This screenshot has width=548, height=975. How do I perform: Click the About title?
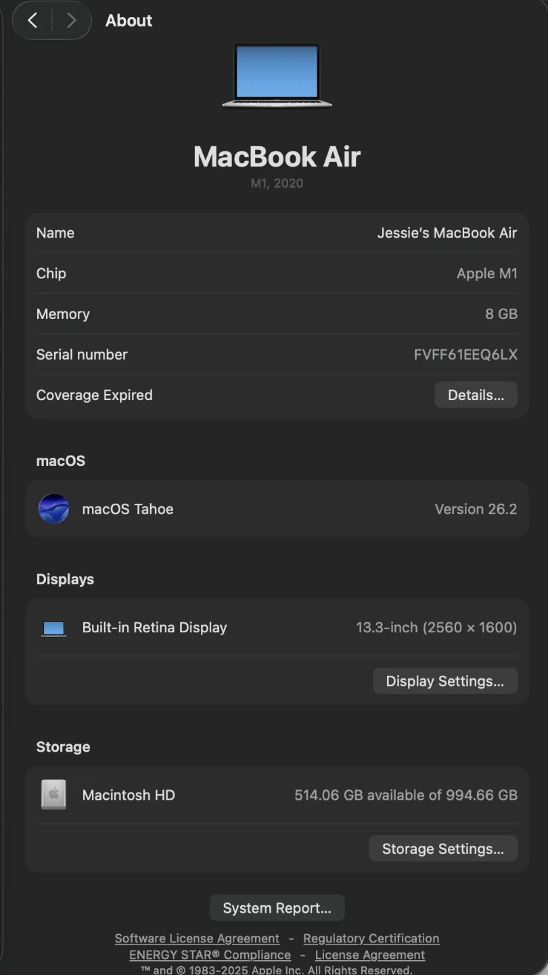coord(129,20)
